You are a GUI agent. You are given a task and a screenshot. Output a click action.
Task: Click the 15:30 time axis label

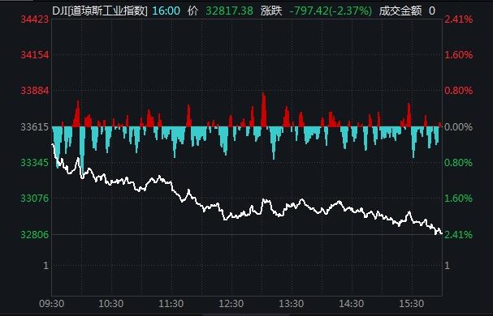click(x=411, y=304)
